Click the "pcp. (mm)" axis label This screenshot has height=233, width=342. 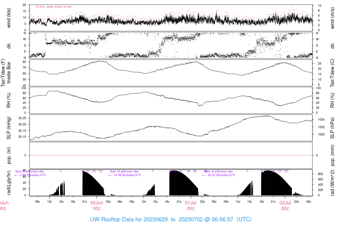[x=332, y=155]
